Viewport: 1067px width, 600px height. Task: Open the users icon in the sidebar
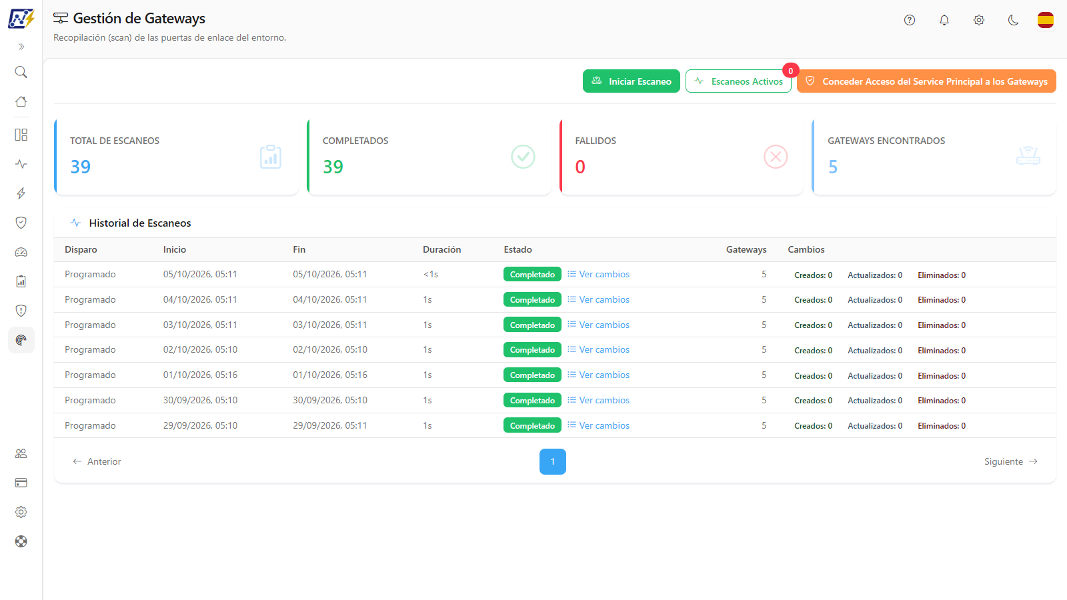(x=21, y=453)
